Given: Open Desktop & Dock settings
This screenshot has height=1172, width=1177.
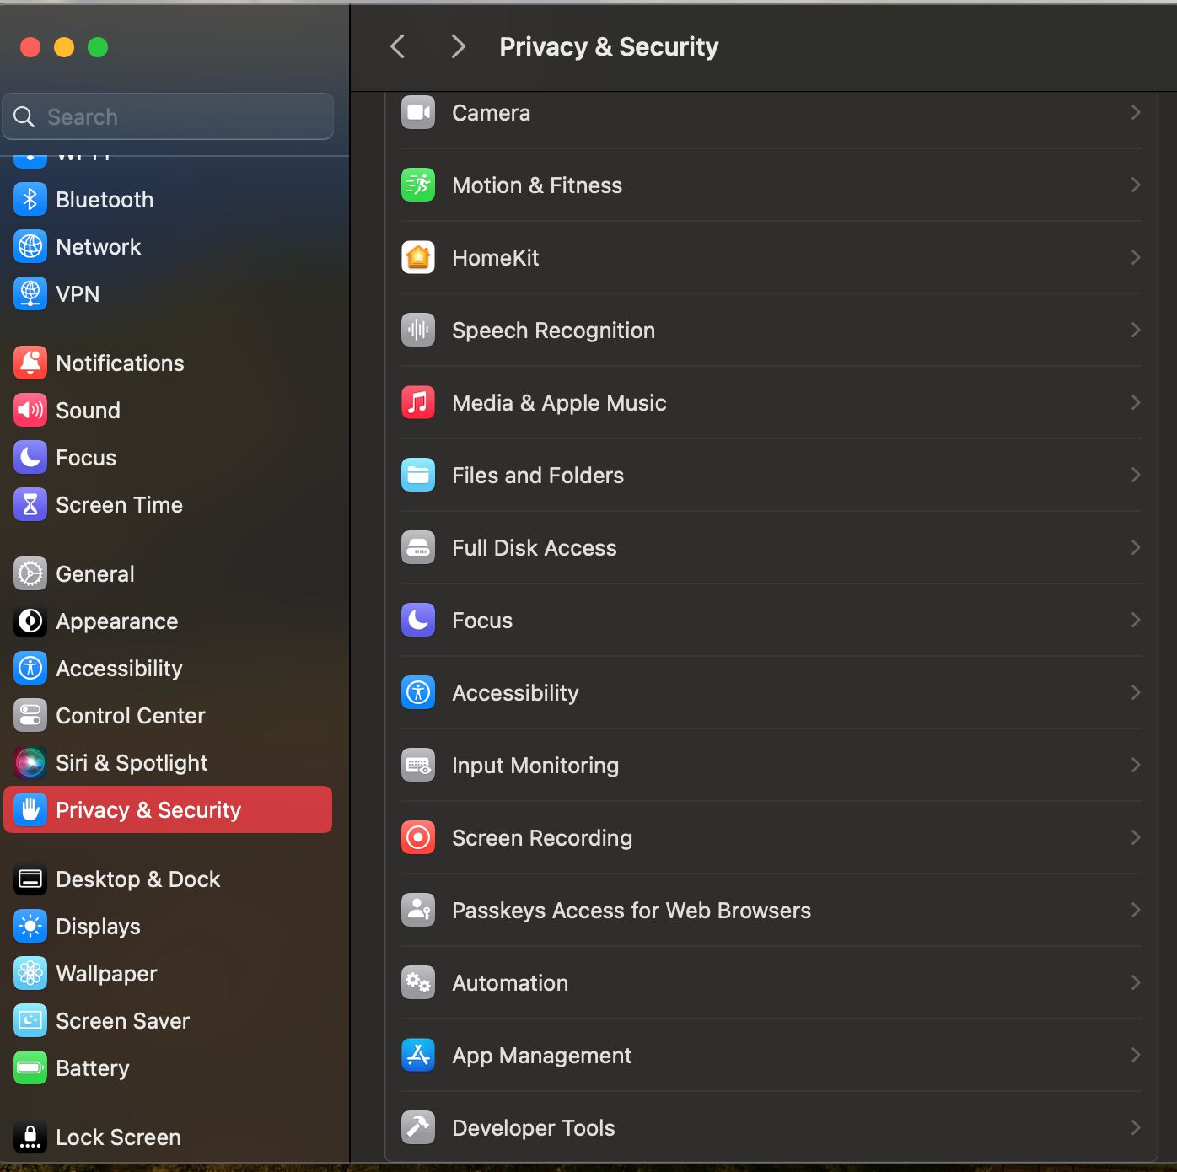Looking at the screenshot, I should [x=168, y=879].
